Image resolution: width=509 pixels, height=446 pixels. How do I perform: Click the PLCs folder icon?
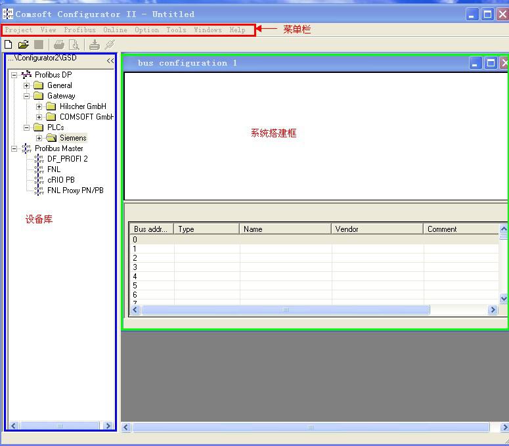pos(39,127)
